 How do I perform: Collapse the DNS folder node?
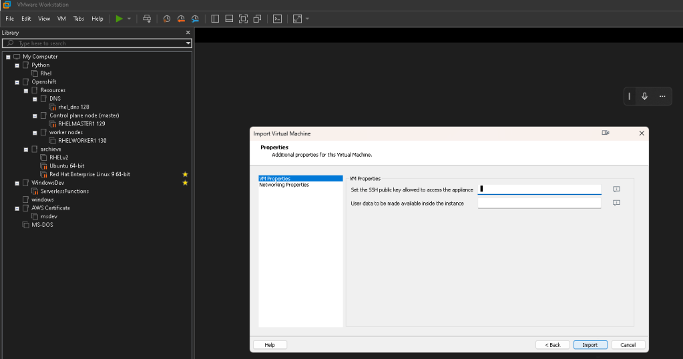click(x=35, y=99)
